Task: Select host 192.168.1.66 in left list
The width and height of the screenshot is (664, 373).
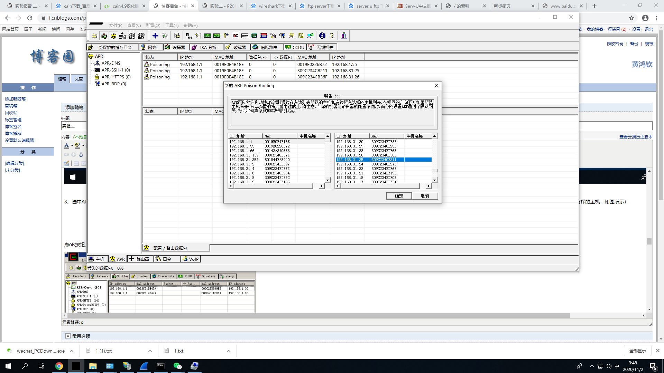Action: (x=242, y=151)
